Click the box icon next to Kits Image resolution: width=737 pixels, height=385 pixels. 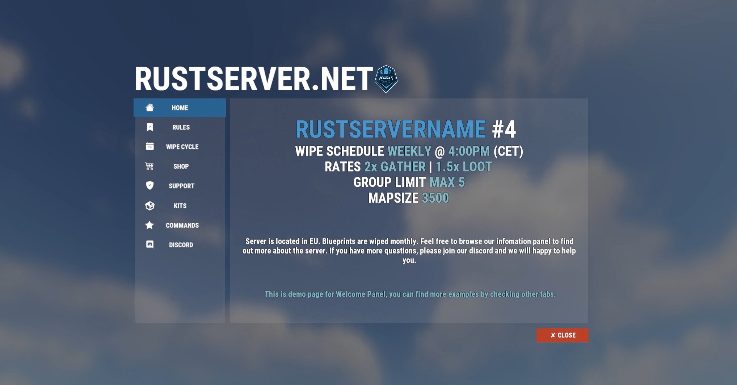coord(149,206)
